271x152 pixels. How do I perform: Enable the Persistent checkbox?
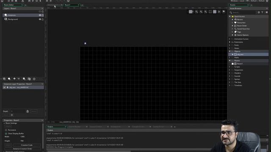coord(6,130)
